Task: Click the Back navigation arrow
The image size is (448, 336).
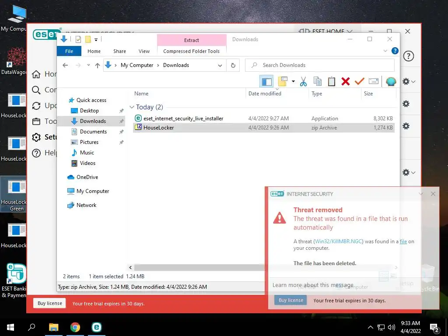Action: (x=65, y=65)
